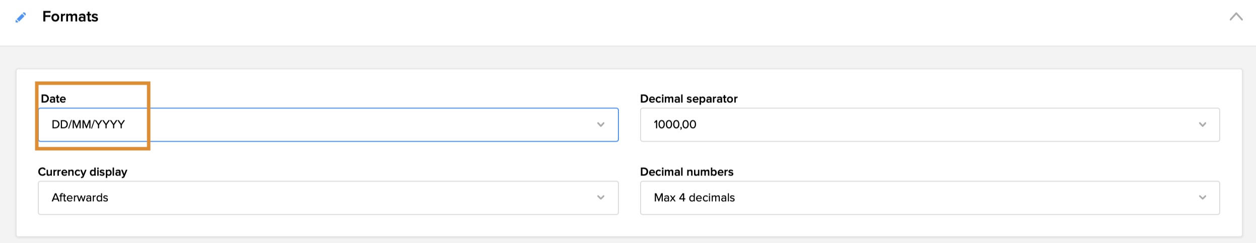Click the Max 4 decimals value text

694,198
